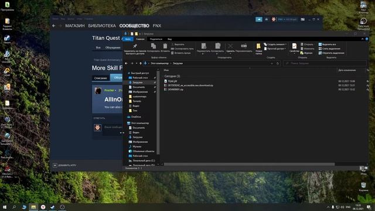Screen dimensions: 375x211
Task: Click the blue announcements button in Steam
Action: coord(259,19)
